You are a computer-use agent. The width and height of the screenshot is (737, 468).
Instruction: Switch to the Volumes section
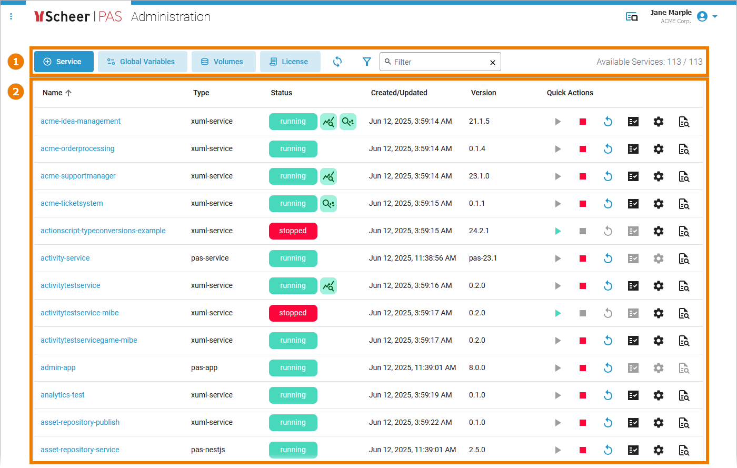click(x=223, y=62)
